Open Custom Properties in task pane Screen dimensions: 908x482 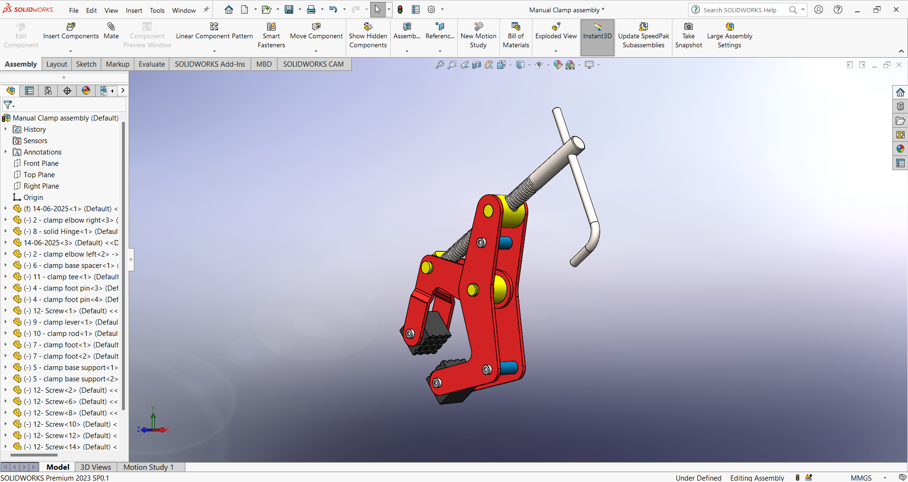point(900,163)
